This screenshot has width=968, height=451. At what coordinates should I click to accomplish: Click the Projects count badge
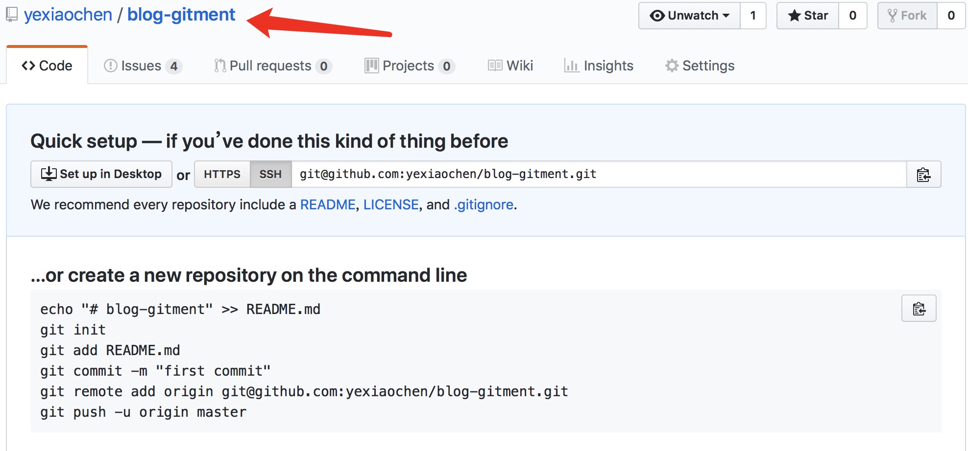click(x=447, y=66)
